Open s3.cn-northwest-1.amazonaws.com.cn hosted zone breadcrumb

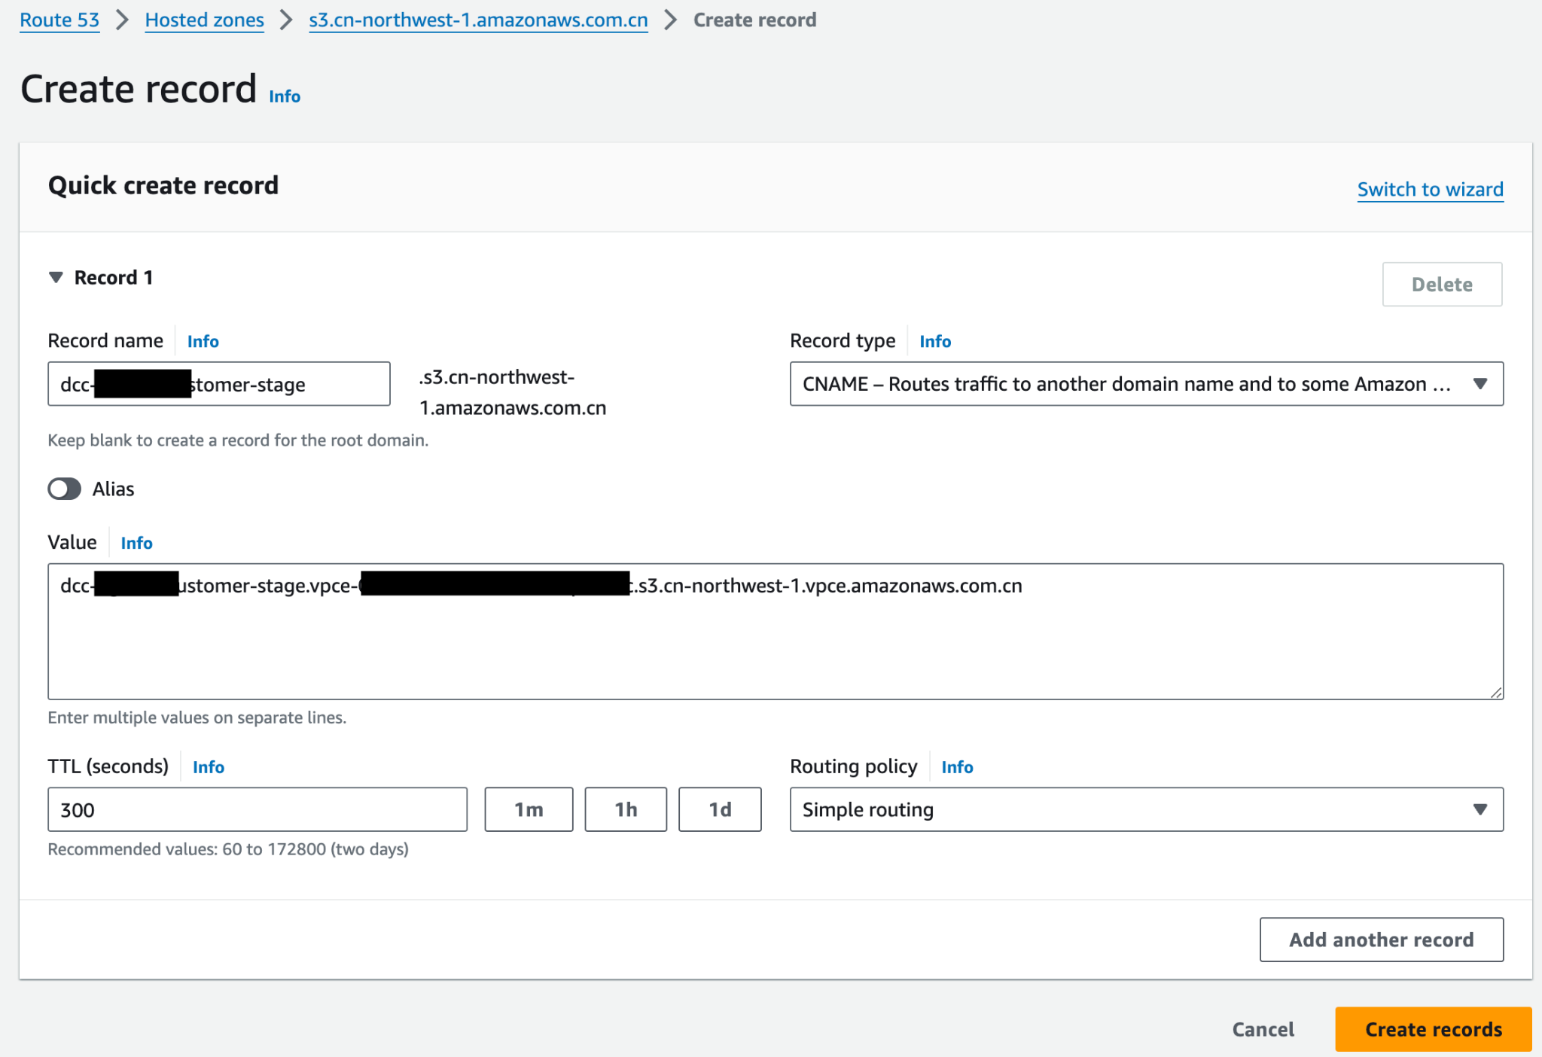(478, 20)
